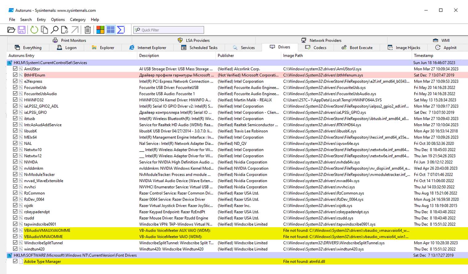This screenshot has width=468, height=274.
Task: Open the Image Hijacks tab
Action: 404,48
